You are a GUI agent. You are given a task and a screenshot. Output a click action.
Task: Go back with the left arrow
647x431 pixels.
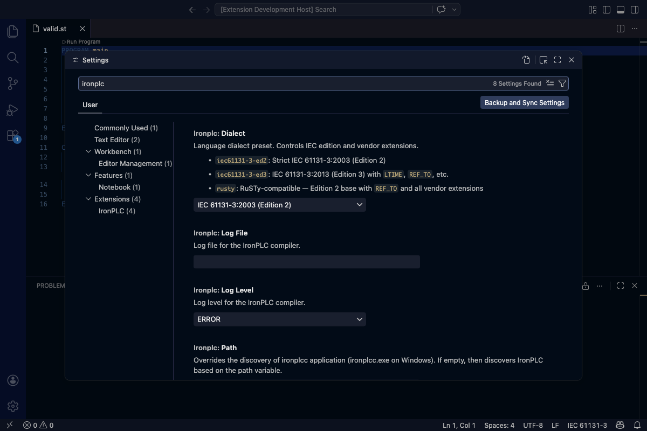(x=192, y=10)
